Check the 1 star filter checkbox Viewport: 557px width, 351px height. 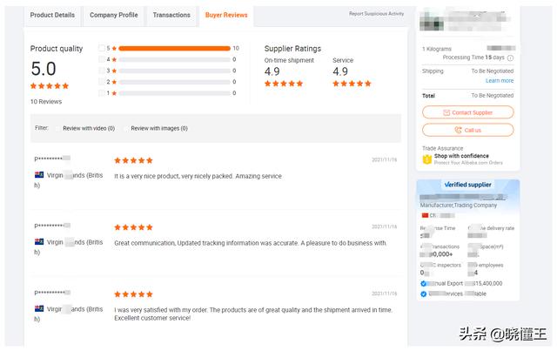[x=102, y=93]
